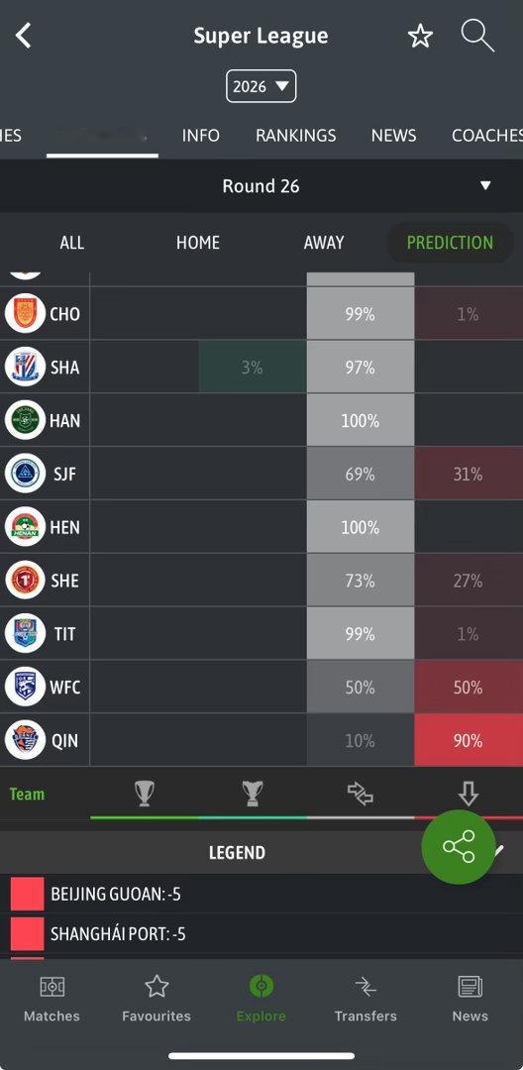The height and width of the screenshot is (1070, 523).
Task: Tap the back arrow icon
Action: (x=23, y=36)
